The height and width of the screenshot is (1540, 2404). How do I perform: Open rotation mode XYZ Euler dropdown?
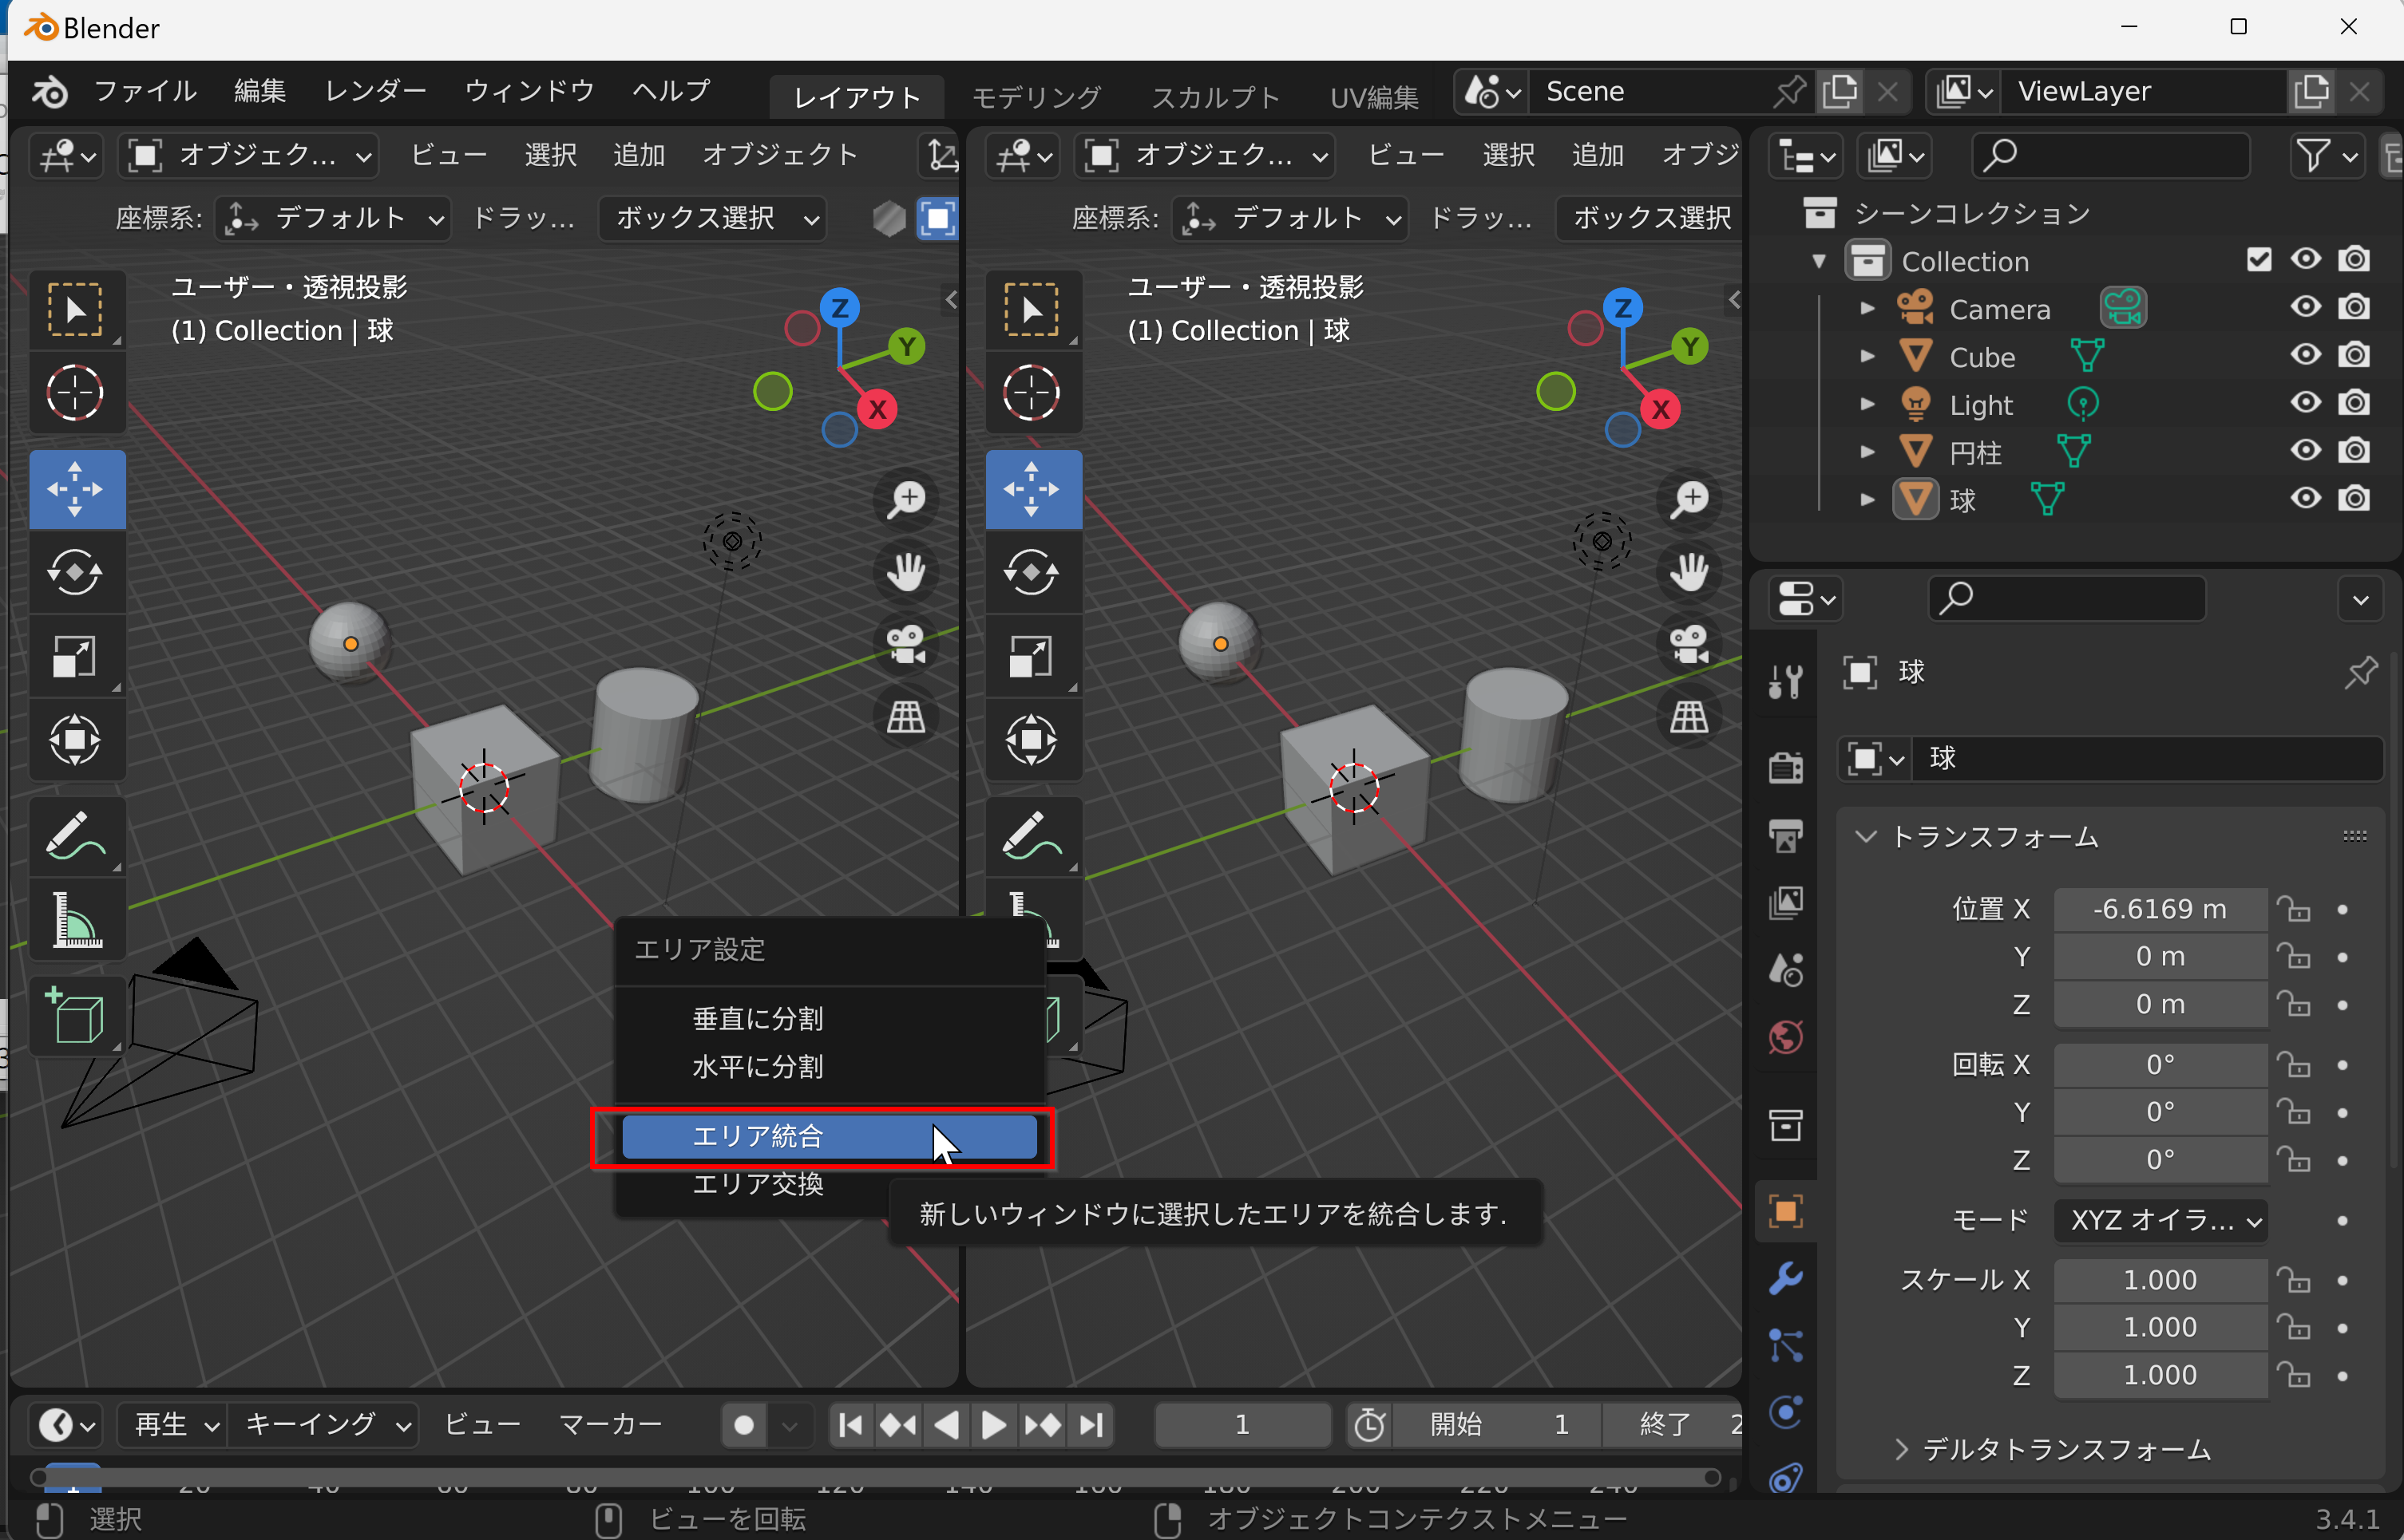coord(2161,1220)
